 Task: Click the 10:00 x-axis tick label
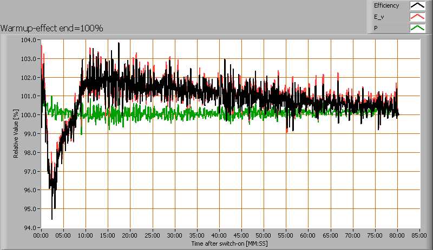pyautogui.click(x=86, y=235)
